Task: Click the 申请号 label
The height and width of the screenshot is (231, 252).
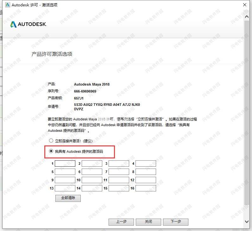Action: [54, 106]
